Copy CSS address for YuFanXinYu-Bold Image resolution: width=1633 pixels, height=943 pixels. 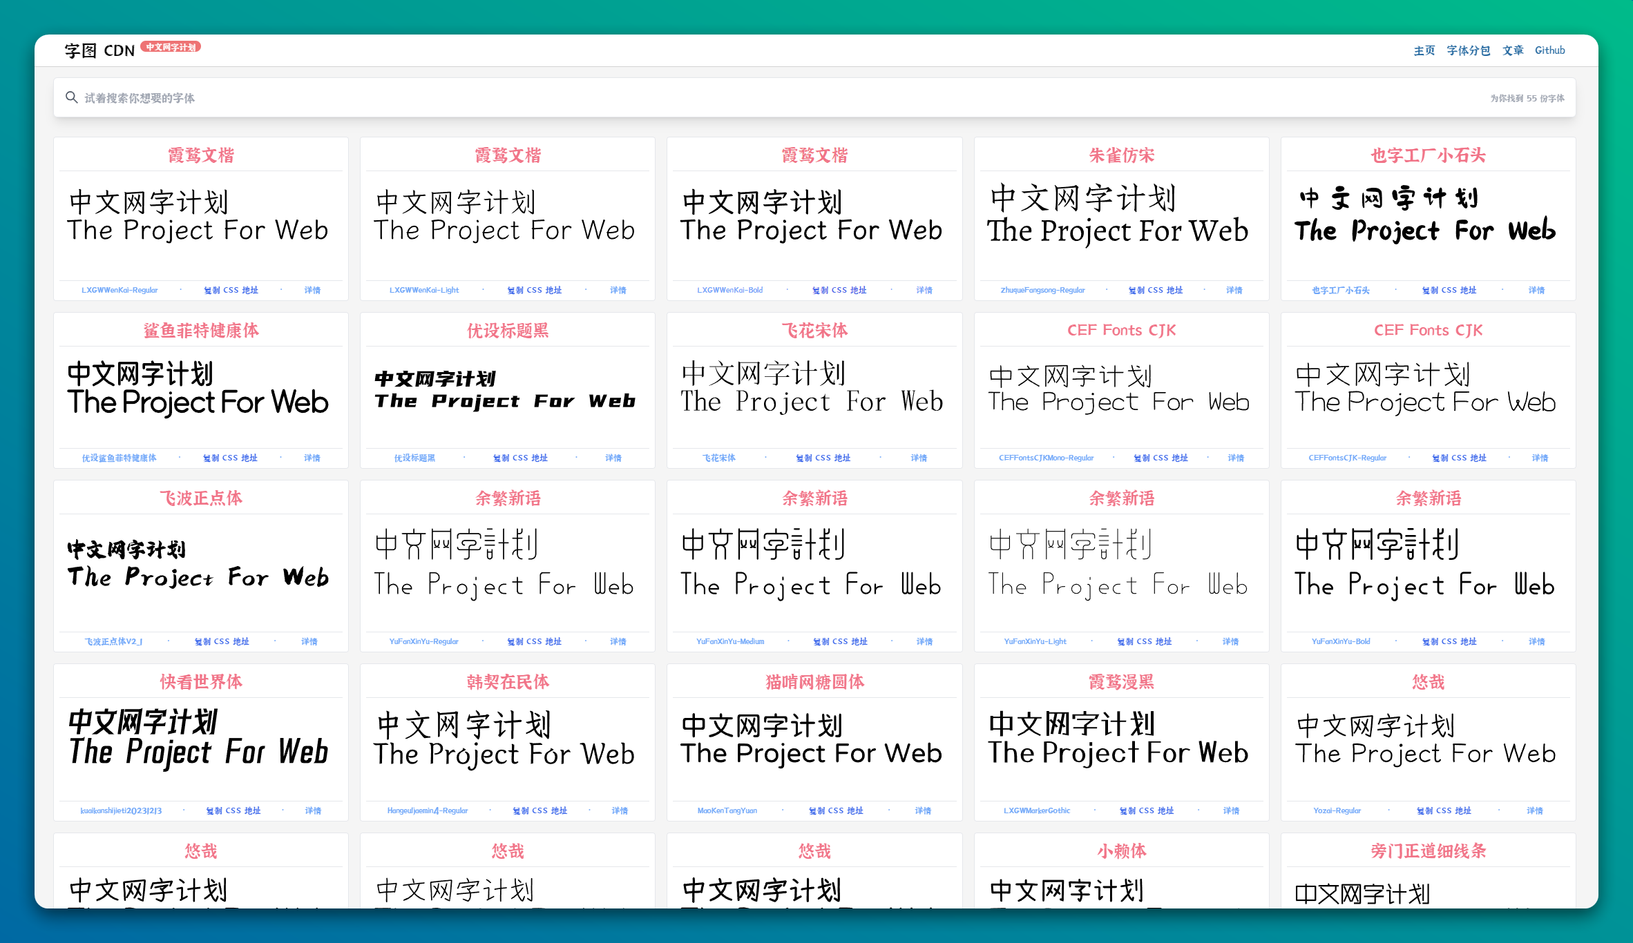1449,641
